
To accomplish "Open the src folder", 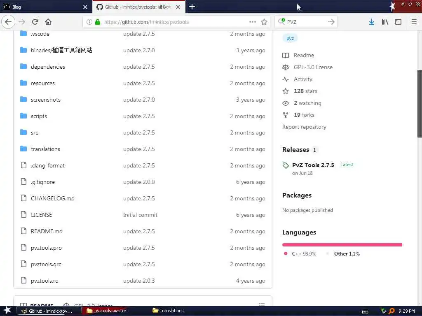I will tap(35, 132).
